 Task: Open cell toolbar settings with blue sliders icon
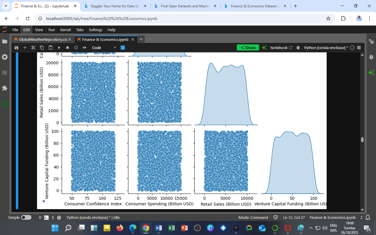click(x=123, y=47)
